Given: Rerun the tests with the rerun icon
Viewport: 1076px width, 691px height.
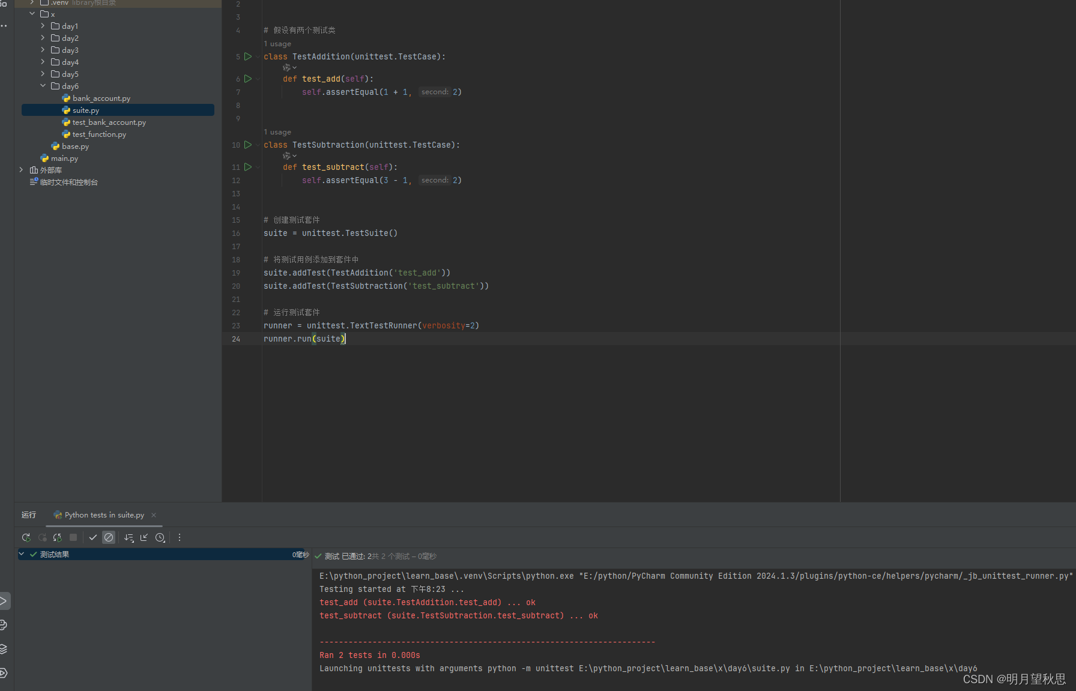Looking at the screenshot, I should pyautogui.click(x=26, y=538).
